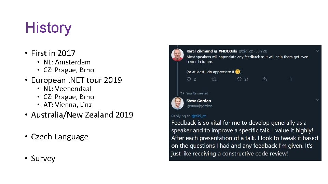
Task: Expand the chevron menu on Karel's tweet
Action: click(x=317, y=51)
